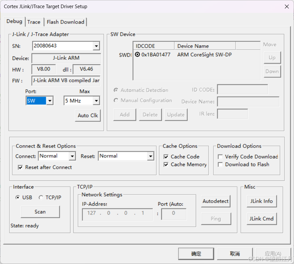Cancel with the 取消 button
Screen dimensions: 294x264
[235, 254]
